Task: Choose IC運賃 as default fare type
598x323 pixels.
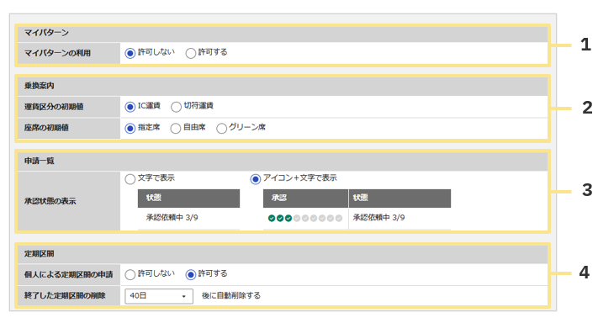Action: 130,107
